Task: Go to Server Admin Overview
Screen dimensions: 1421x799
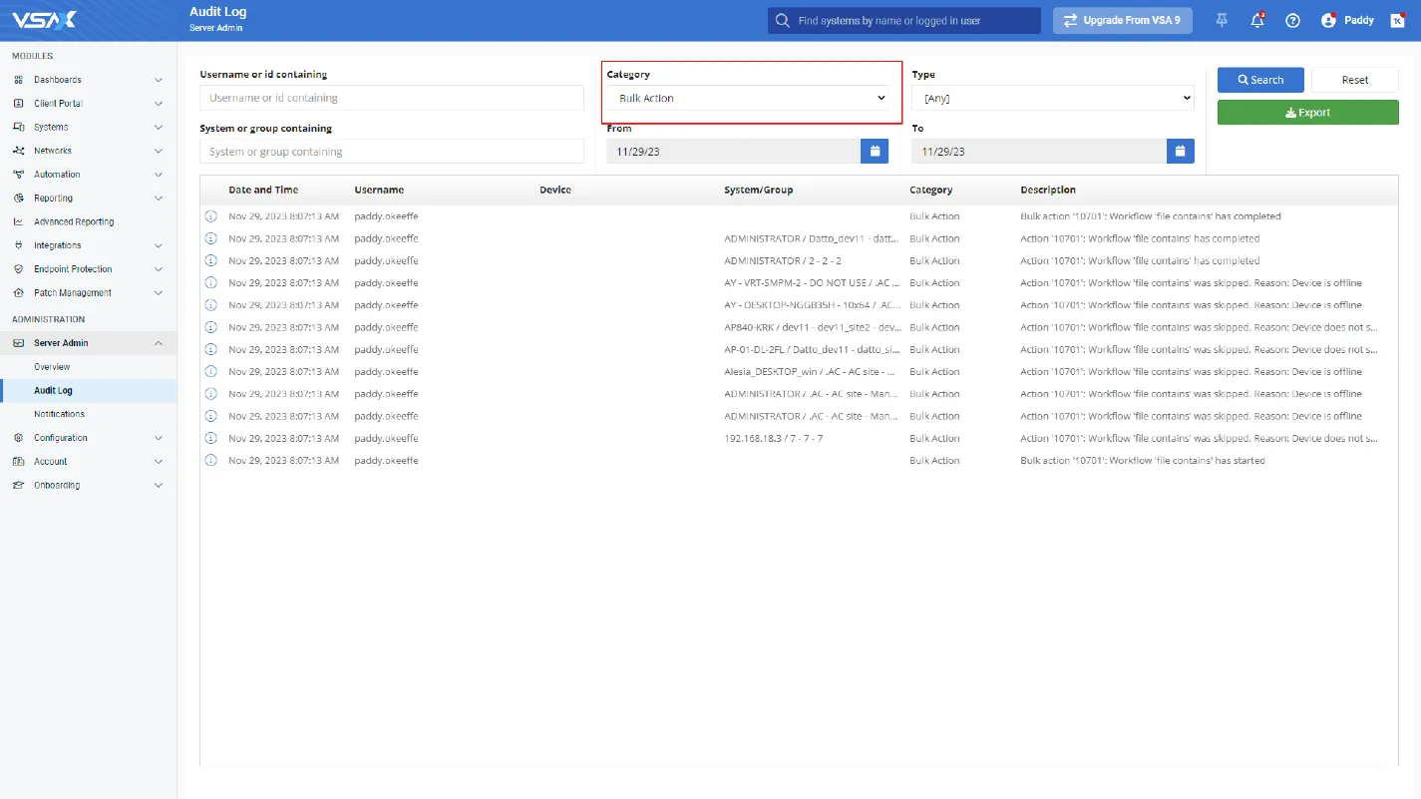Action: tap(52, 367)
